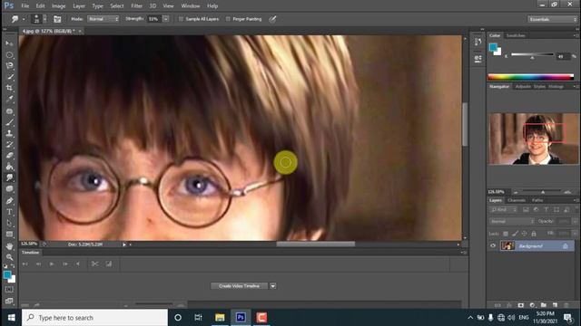Toggle Quick Mask mode icon
This screenshot has width=581, height=326.
(x=9, y=290)
